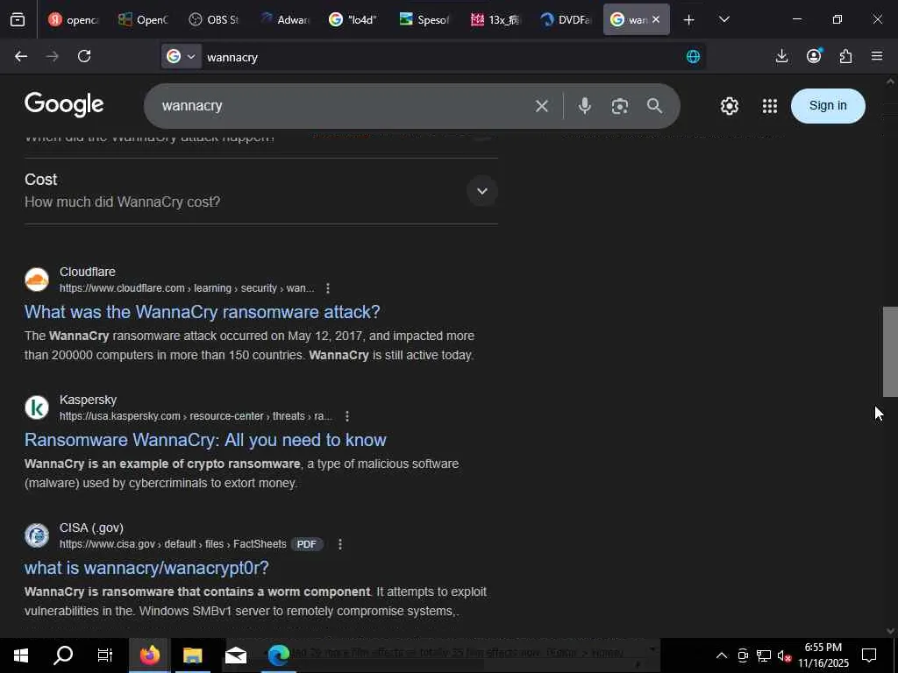
Task: Open Firefox from the taskbar
Action: pos(149,655)
